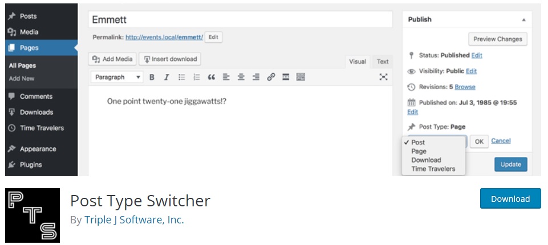Open Appearance brush icon in sidebar
Viewport: 548px width, 245px height.
pyautogui.click(x=12, y=149)
